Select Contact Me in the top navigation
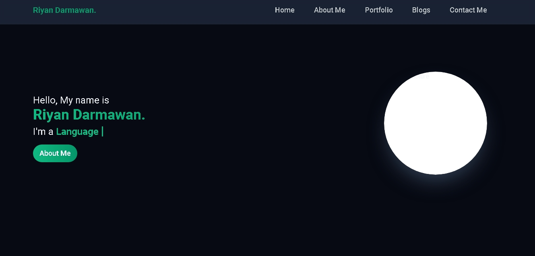This screenshot has height=256, width=535. [468, 10]
